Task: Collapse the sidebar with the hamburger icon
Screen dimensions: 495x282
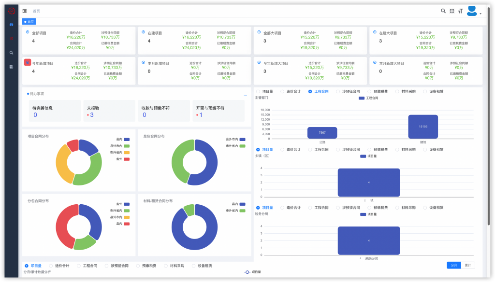Action: (x=25, y=11)
